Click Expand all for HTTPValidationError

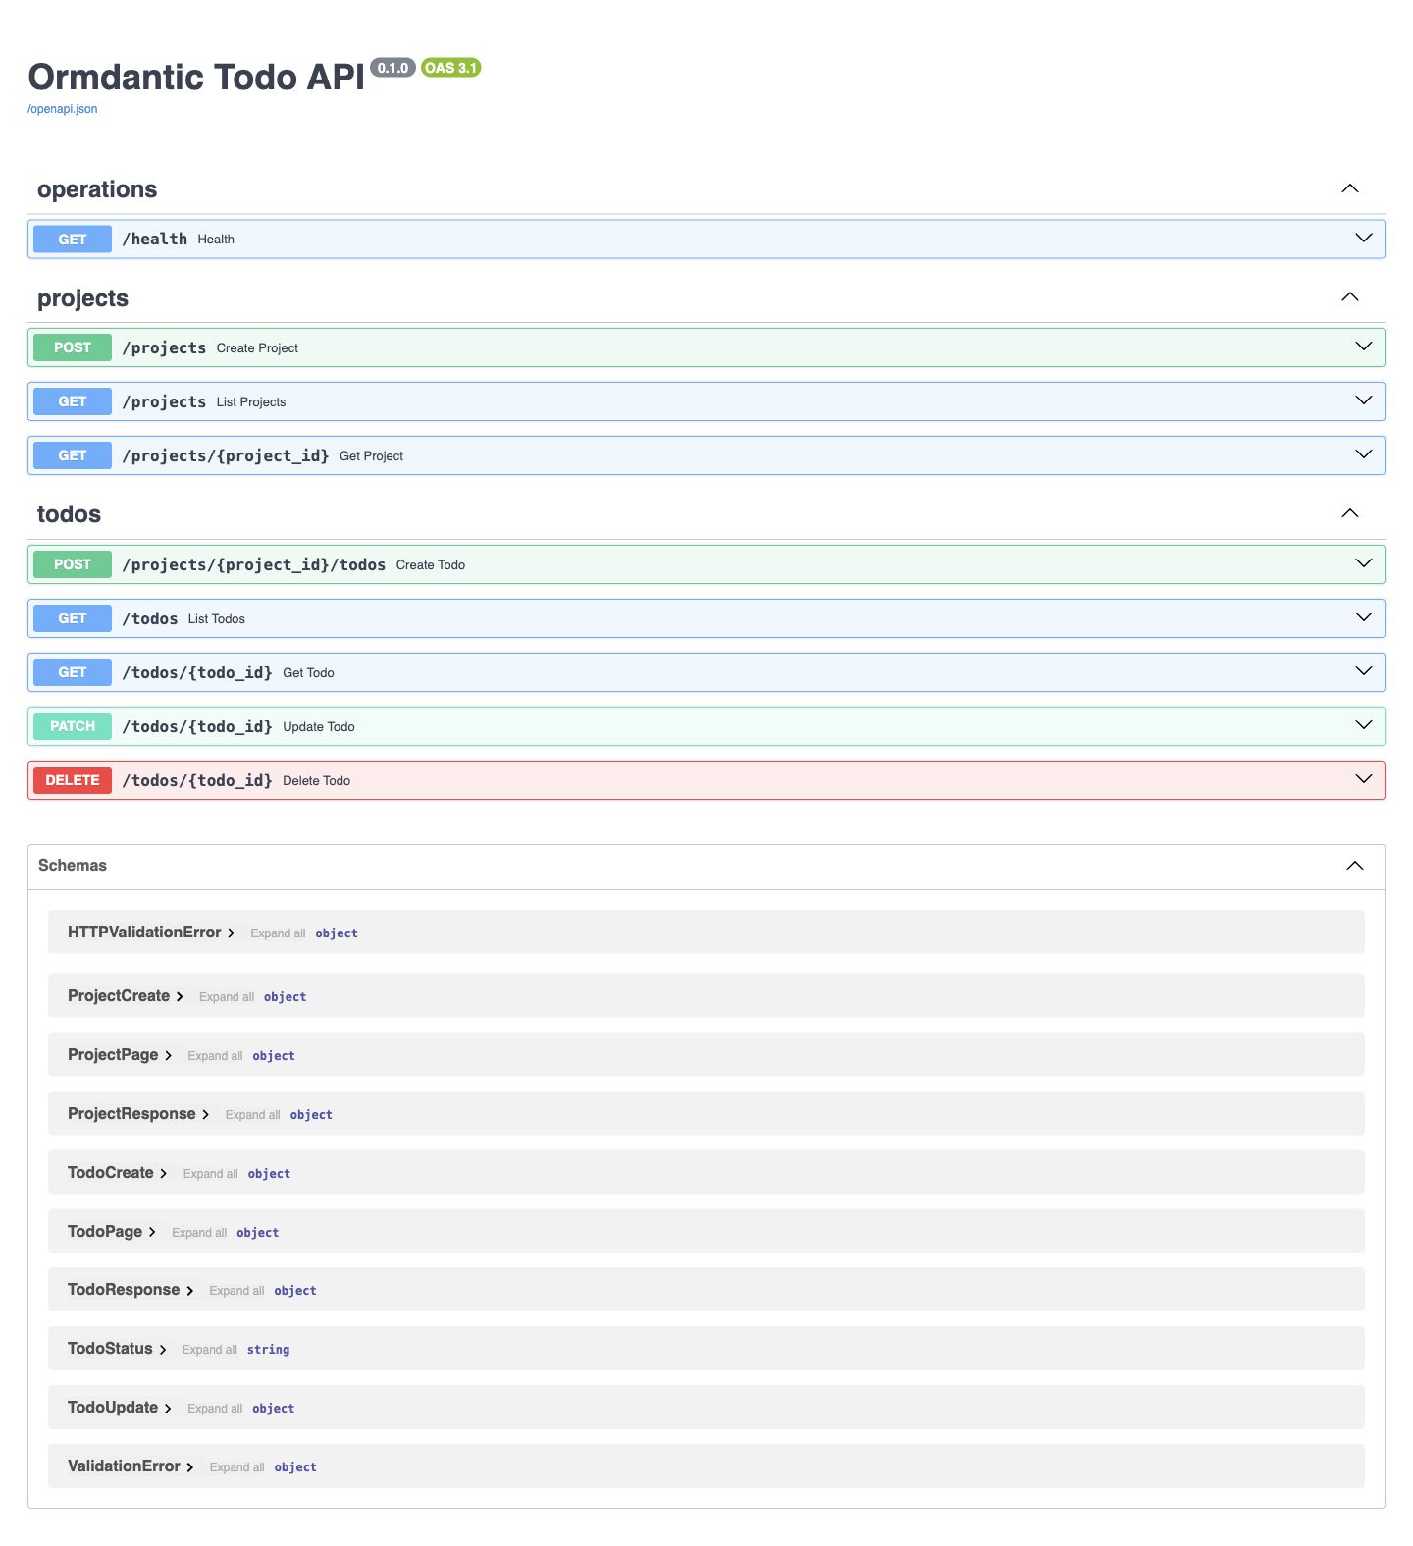(278, 933)
